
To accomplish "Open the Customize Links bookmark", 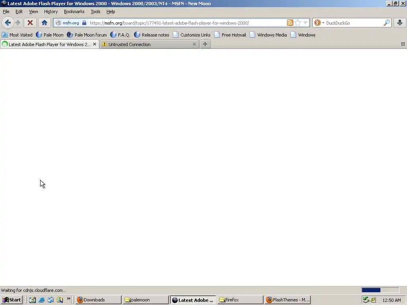I will [x=192, y=35].
